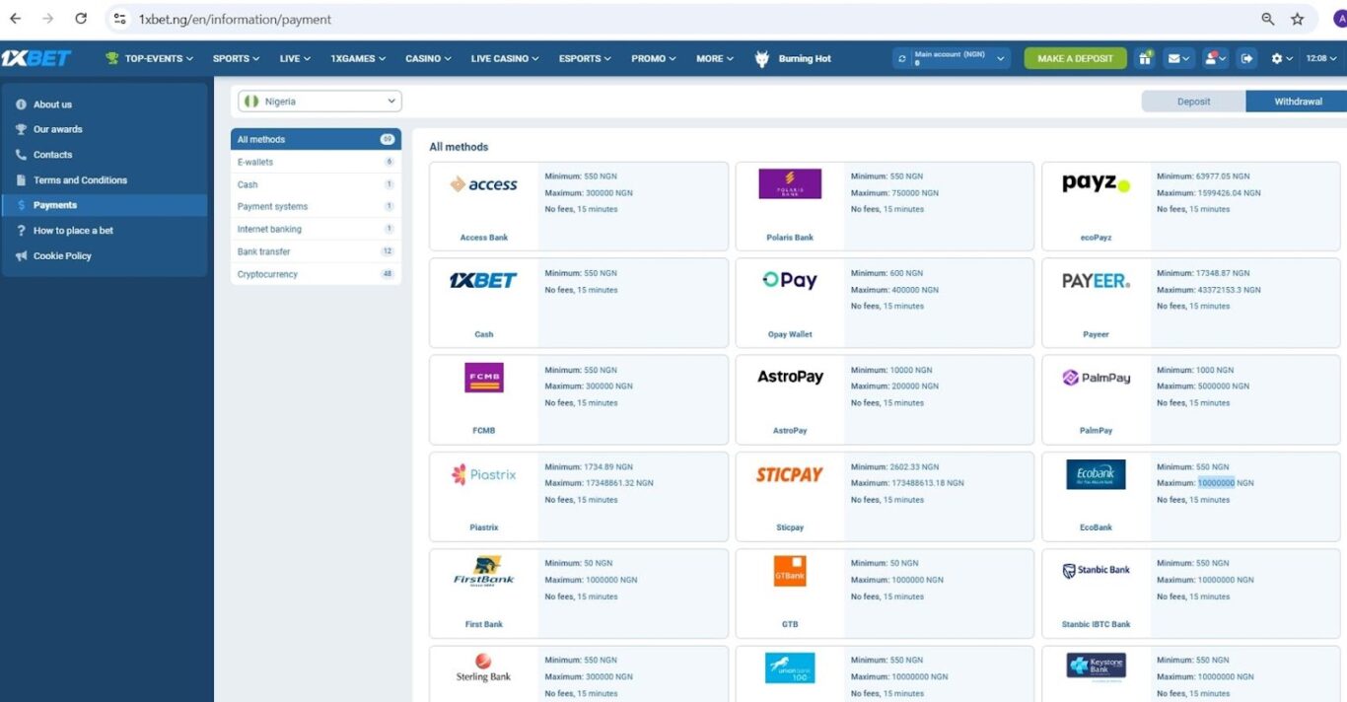Click the MAKE A DEPOSIT button

(1075, 58)
